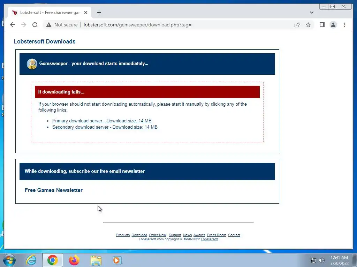Open the Secondary download server link
The height and width of the screenshot is (267, 357).
coord(105,127)
